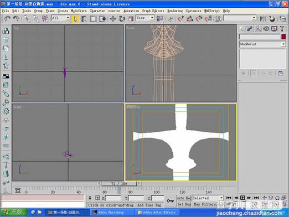
Task: Click the Align tool icon
Action: pyautogui.click(x=272, y=19)
